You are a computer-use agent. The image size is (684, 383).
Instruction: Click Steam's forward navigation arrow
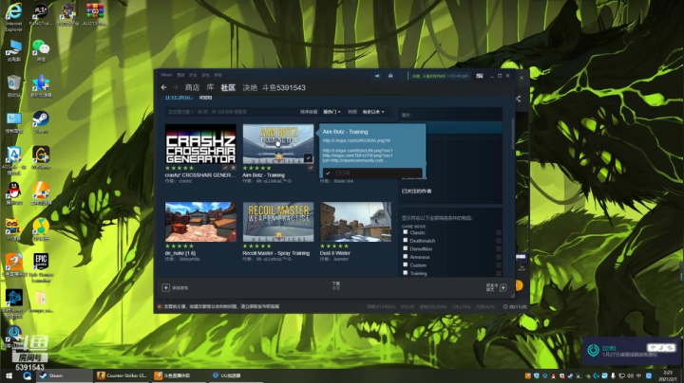point(176,87)
